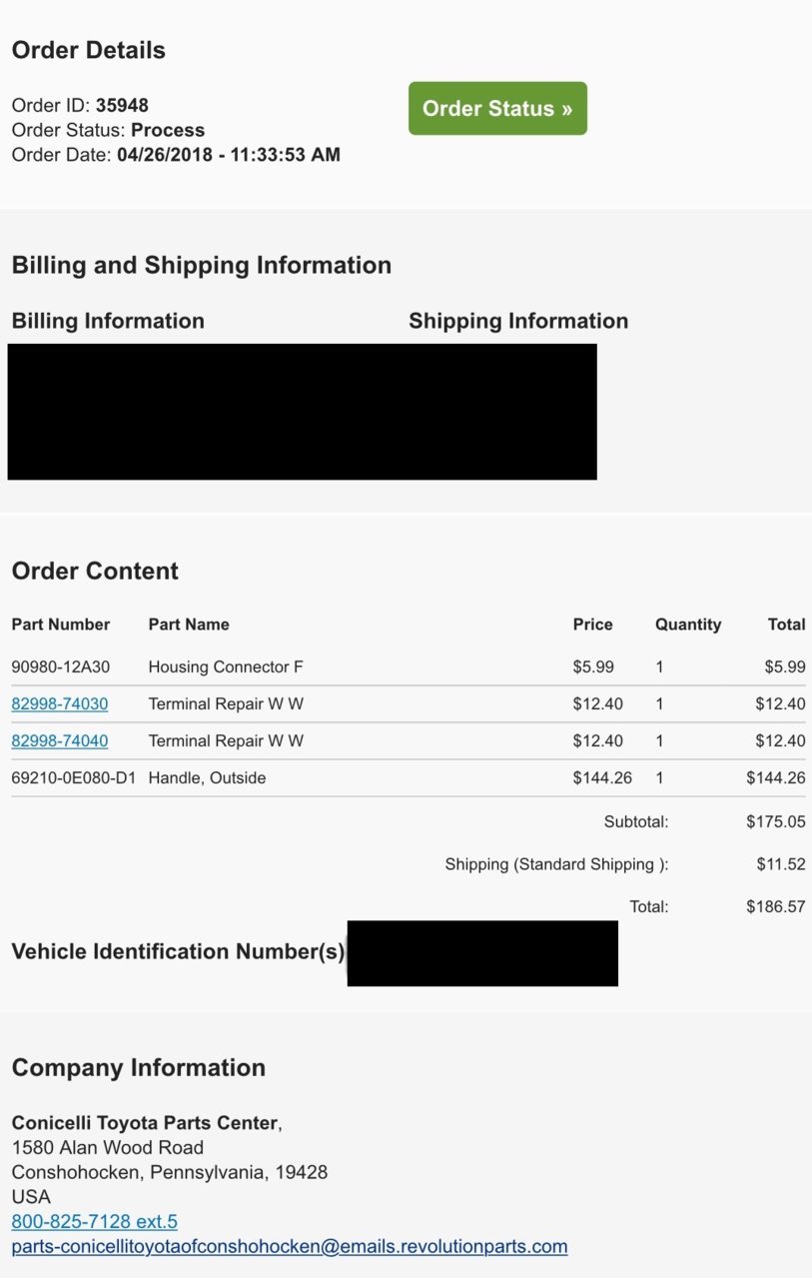
Task: Click part number 69210-0E080-D1 text
Action: [74, 778]
